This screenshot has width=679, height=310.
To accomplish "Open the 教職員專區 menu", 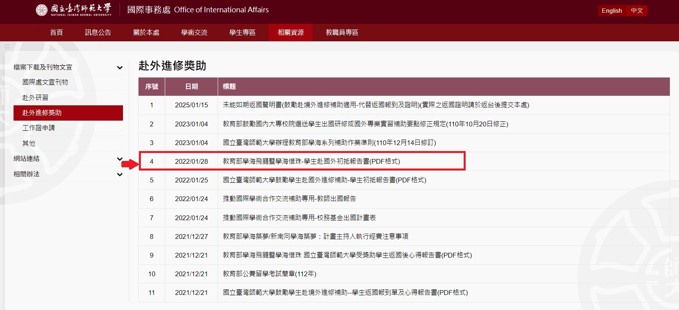I will pyautogui.click(x=342, y=33).
